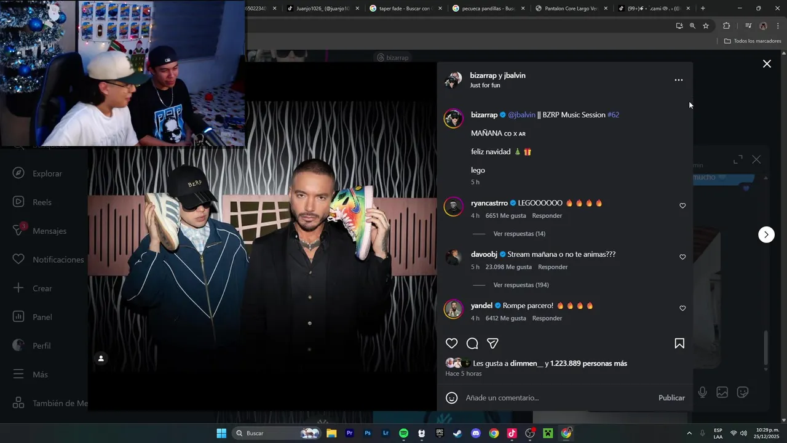This screenshot has height=443, width=787.
Task: Like yandel's comment
Action: click(682, 308)
